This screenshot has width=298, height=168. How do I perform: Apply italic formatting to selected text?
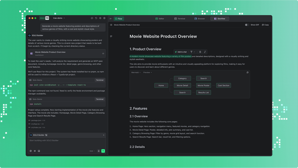click(205, 52)
